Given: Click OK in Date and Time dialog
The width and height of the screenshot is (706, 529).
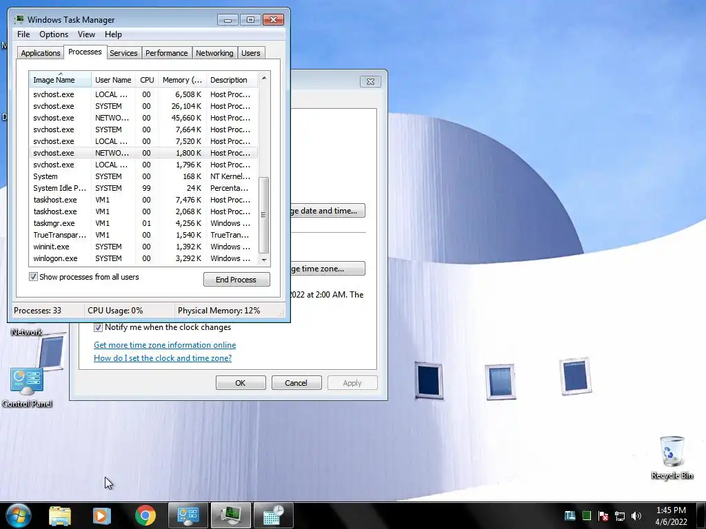Looking at the screenshot, I should pyautogui.click(x=241, y=383).
